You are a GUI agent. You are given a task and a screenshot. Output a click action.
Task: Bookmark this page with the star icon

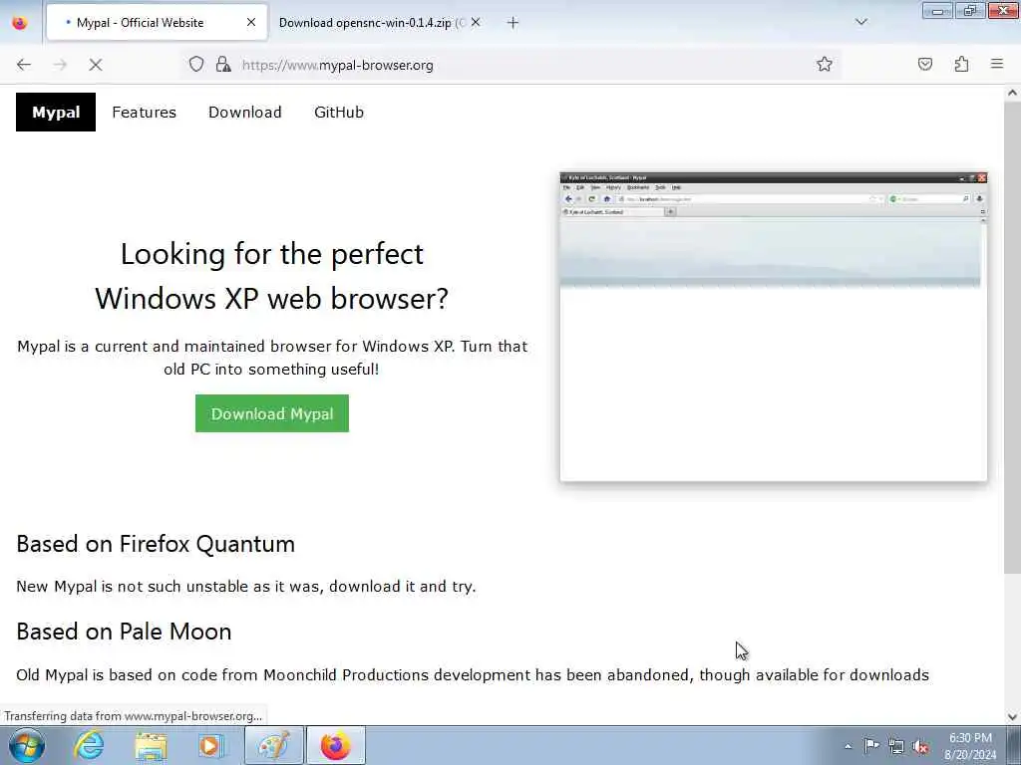pyautogui.click(x=825, y=64)
